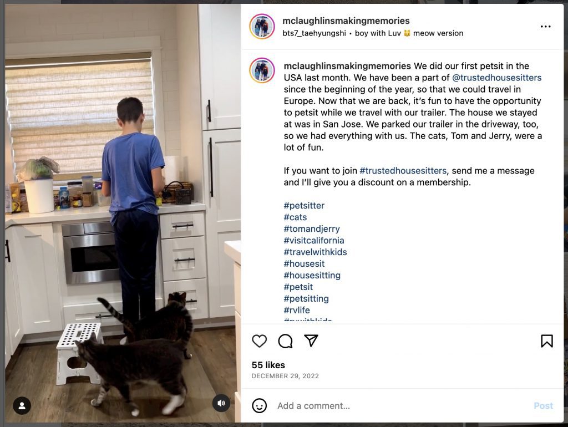Open #trustedhousesitters hashtag in caption
Image resolution: width=568 pixels, height=427 pixels.
(403, 171)
